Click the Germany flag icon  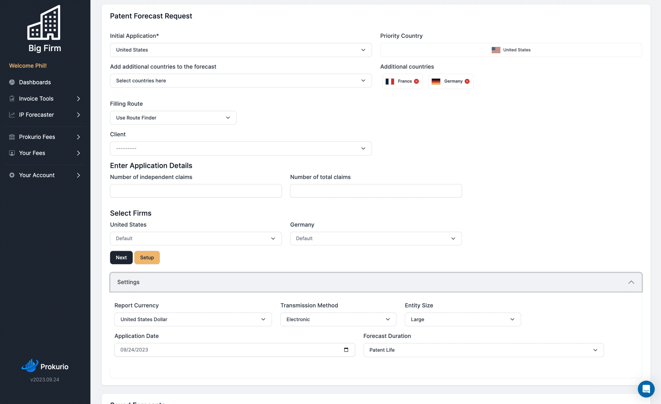(x=436, y=81)
